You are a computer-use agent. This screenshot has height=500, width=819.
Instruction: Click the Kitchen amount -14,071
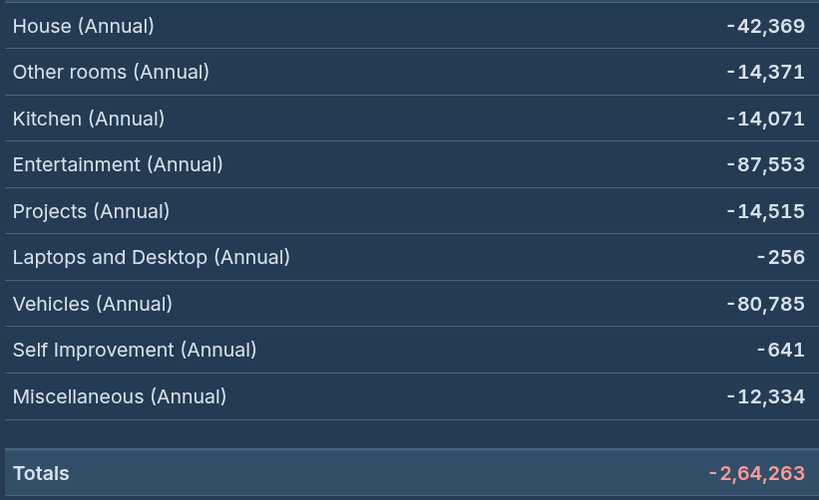click(765, 119)
